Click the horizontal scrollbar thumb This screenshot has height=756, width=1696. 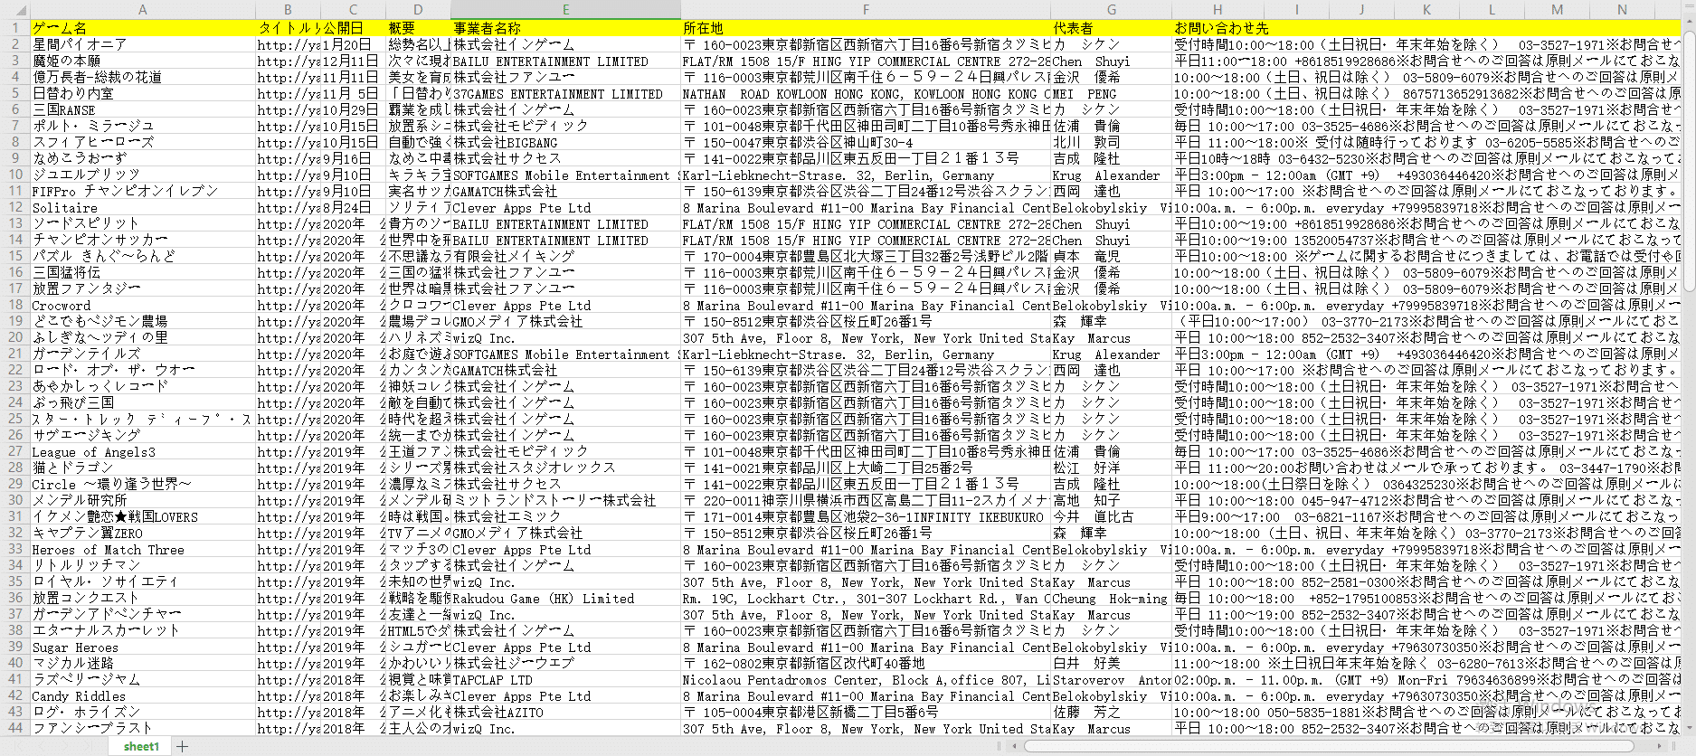(x=1328, y=746)
